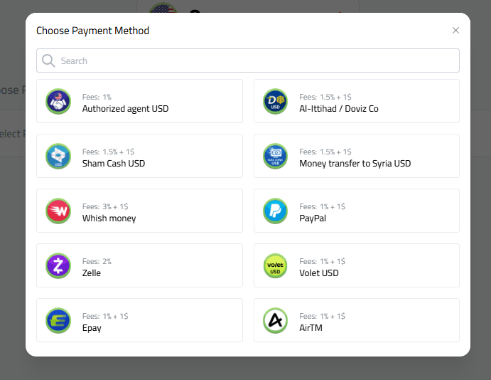This screenshot has height=380, width=491.
Task: Pick the Zelle label text
Action: (x=92, y=273)
